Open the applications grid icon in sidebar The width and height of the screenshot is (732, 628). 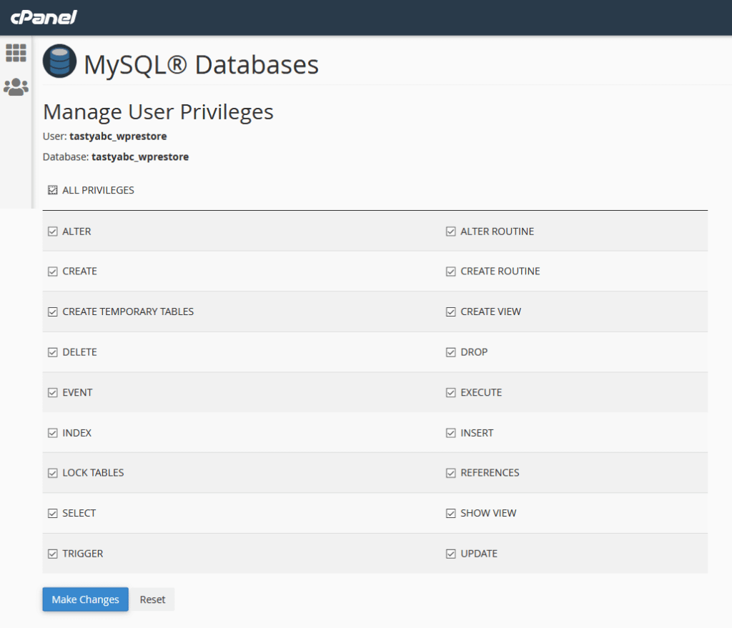click(16, 52)
